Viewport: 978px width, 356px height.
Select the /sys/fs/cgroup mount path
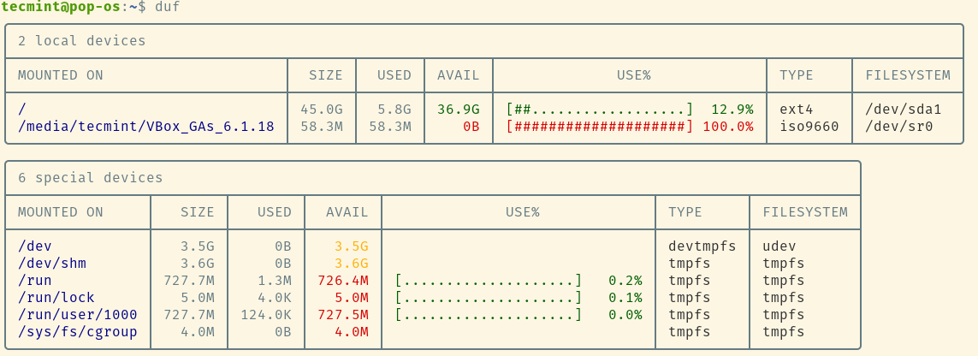coord(77,332)
